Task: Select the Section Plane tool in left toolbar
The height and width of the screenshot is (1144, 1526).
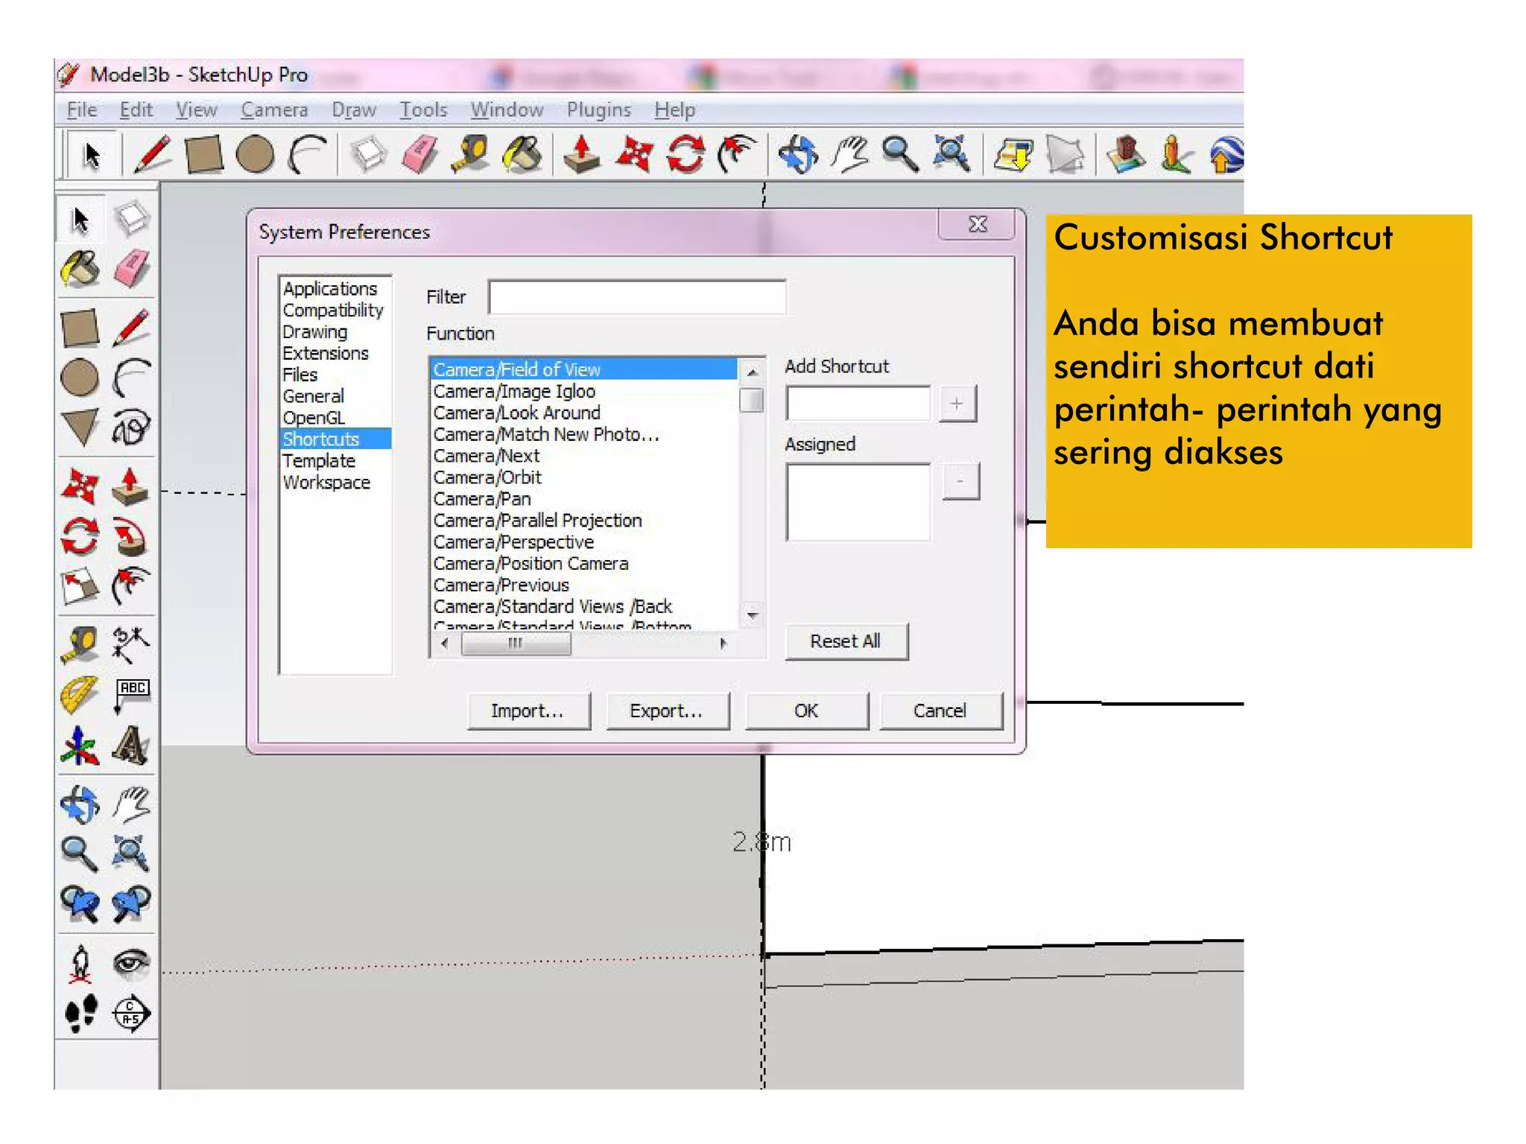Action: coord(131,1014)
